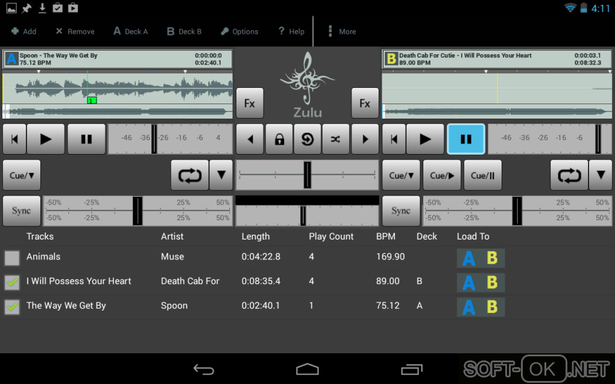Open Deck A menu item
Image resolution: width=615 pixels, height=384 pixels.
[x=131, y=31]
